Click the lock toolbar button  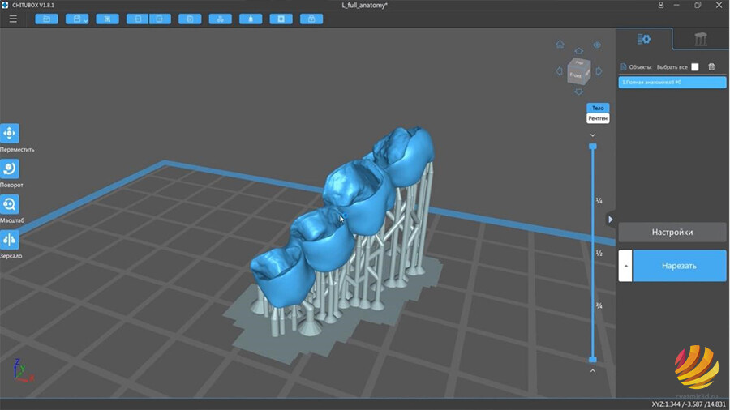click(x=311, y=19)
